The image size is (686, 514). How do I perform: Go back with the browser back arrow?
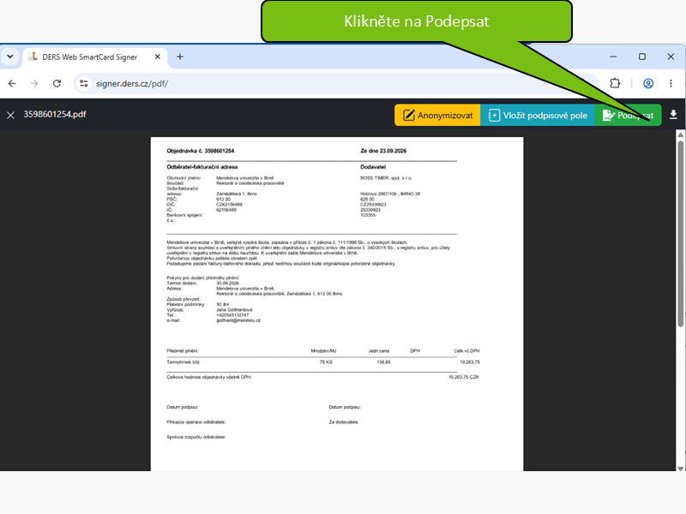coord(12,83)
